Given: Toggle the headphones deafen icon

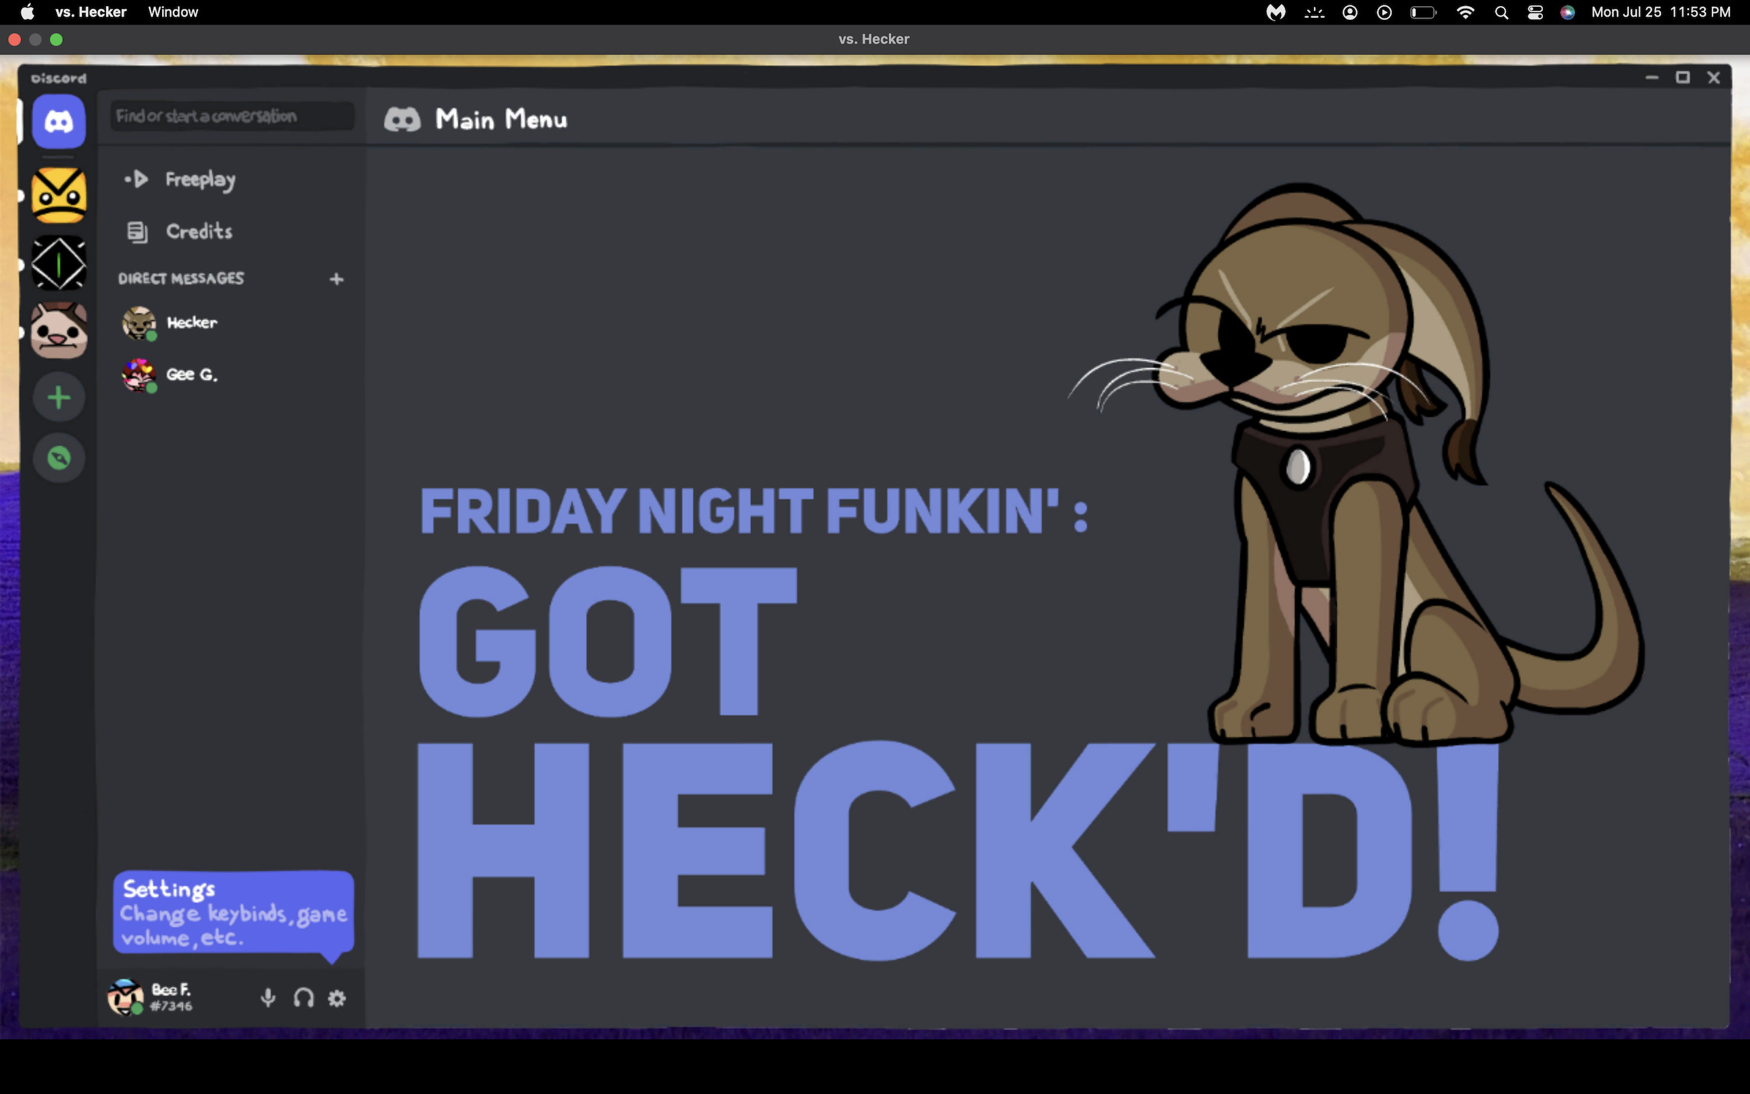Looking at the screenshot, I should (x=304, y=998).
